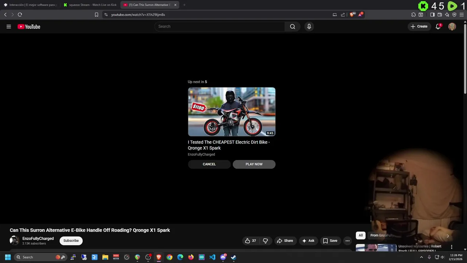This screenshot has width=467, height=263.
Task: Click the Up next video thumbnail
Action: pyautogui.click(x=232, y=112)
